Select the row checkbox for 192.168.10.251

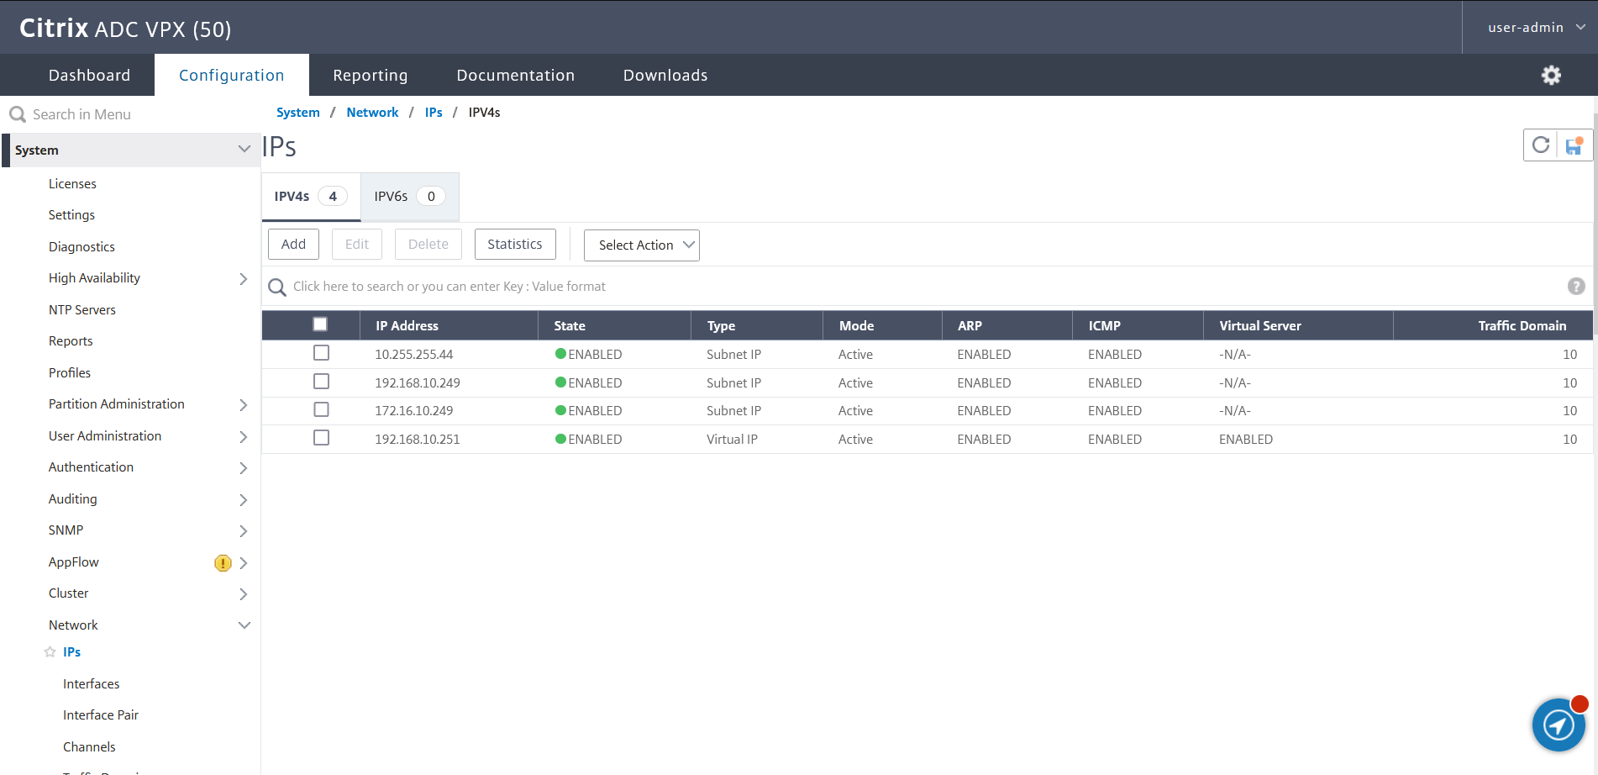321,437
